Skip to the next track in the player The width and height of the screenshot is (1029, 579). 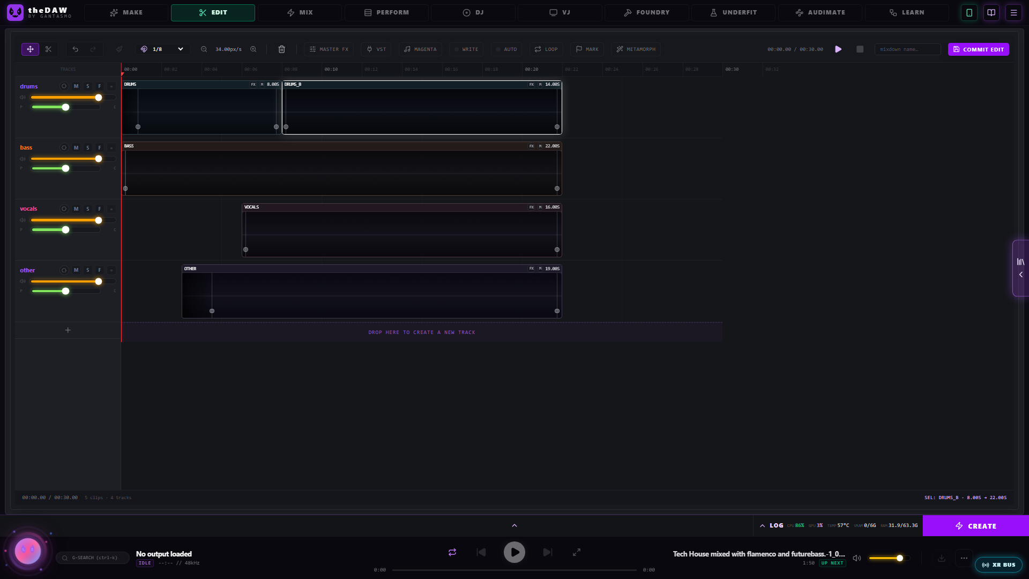click(547, 552)
